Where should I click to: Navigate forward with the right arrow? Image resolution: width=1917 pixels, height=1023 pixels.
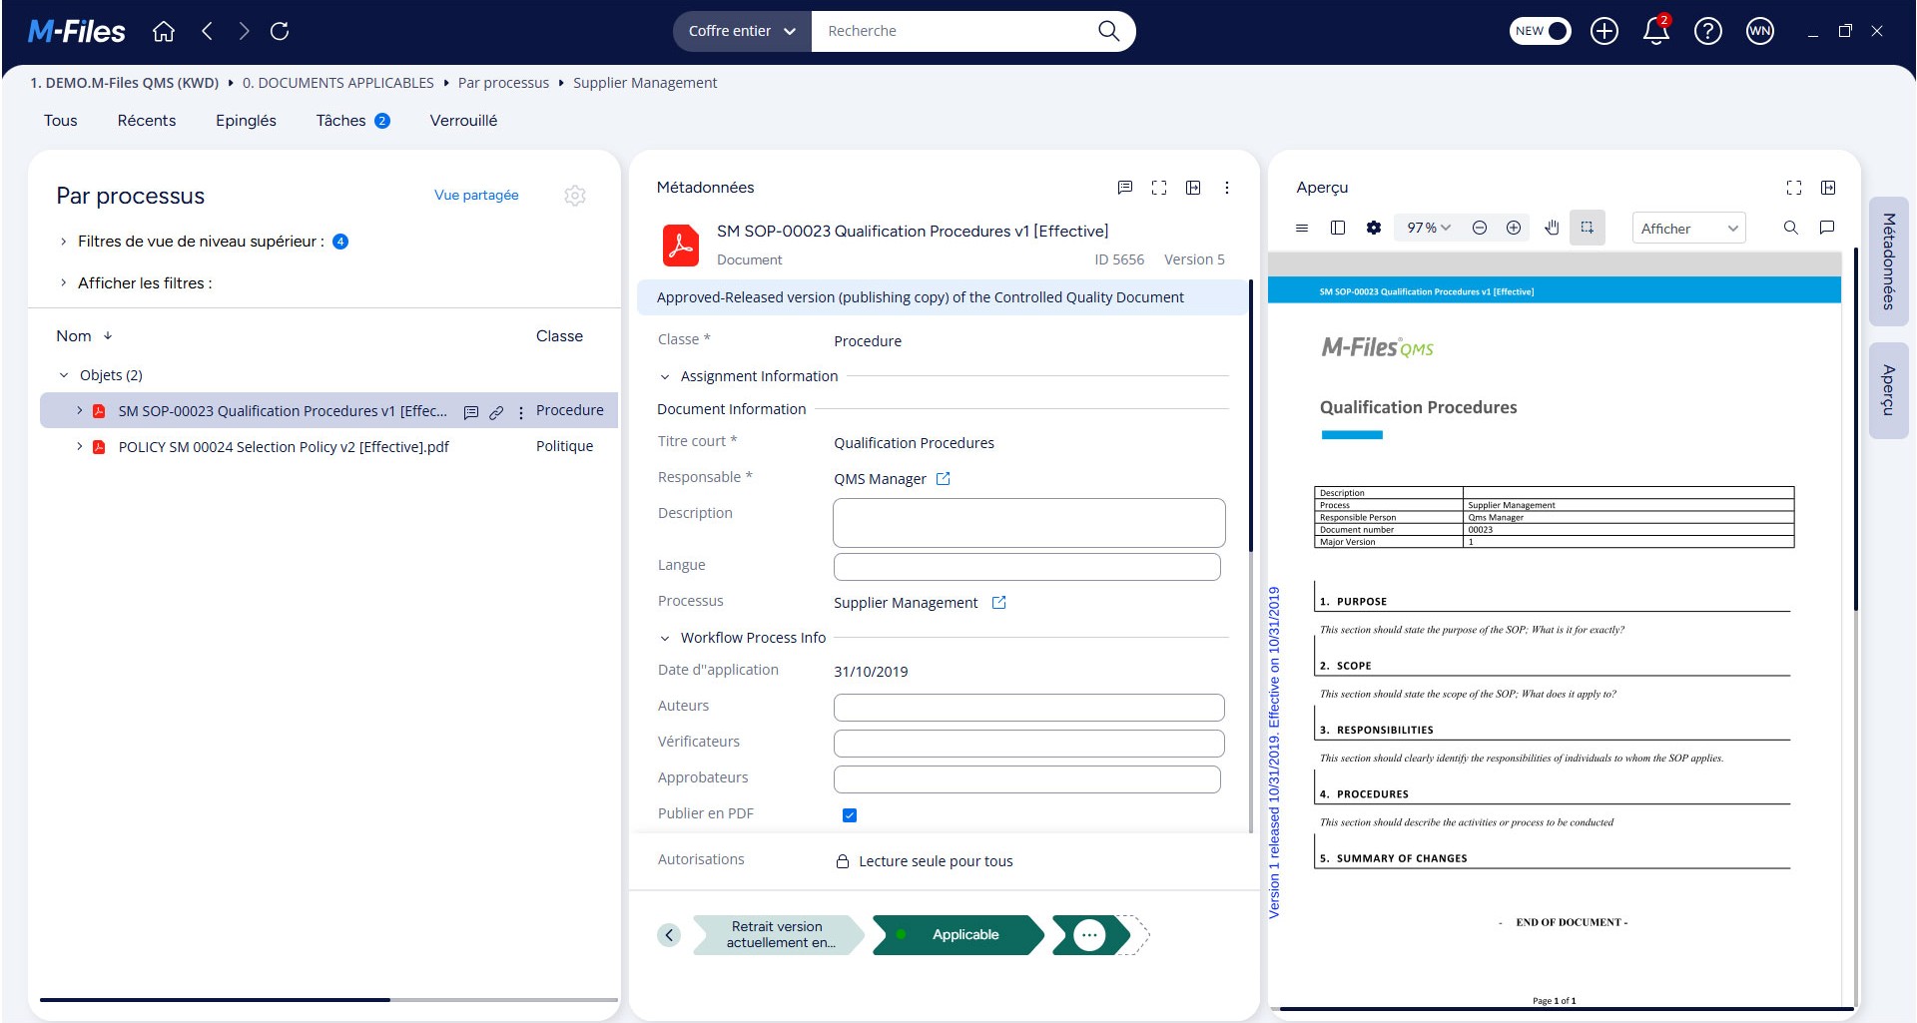point(244,32)
